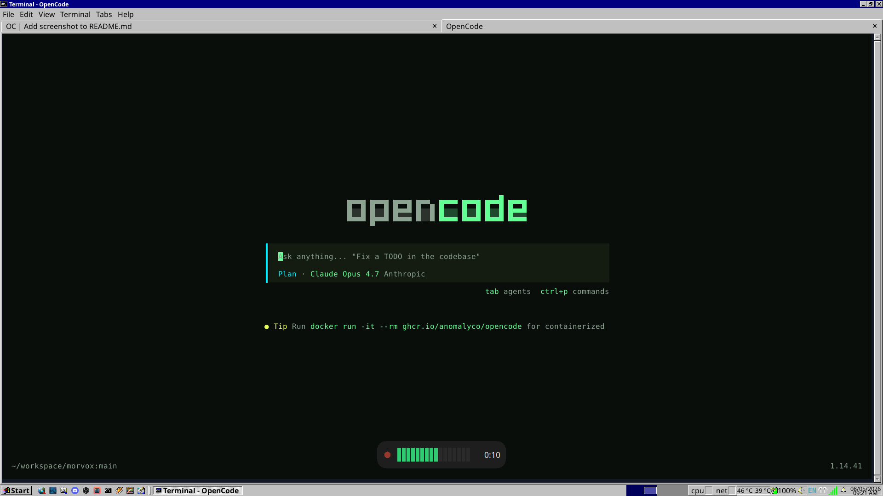Launch OBS Studio from the taskbar

[86, 490]
